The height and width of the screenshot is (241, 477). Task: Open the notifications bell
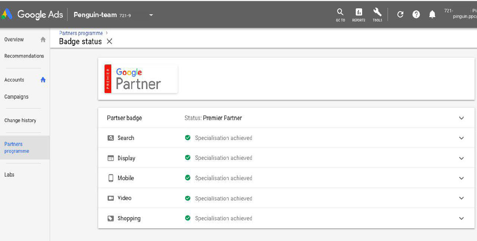coord(432,15)
